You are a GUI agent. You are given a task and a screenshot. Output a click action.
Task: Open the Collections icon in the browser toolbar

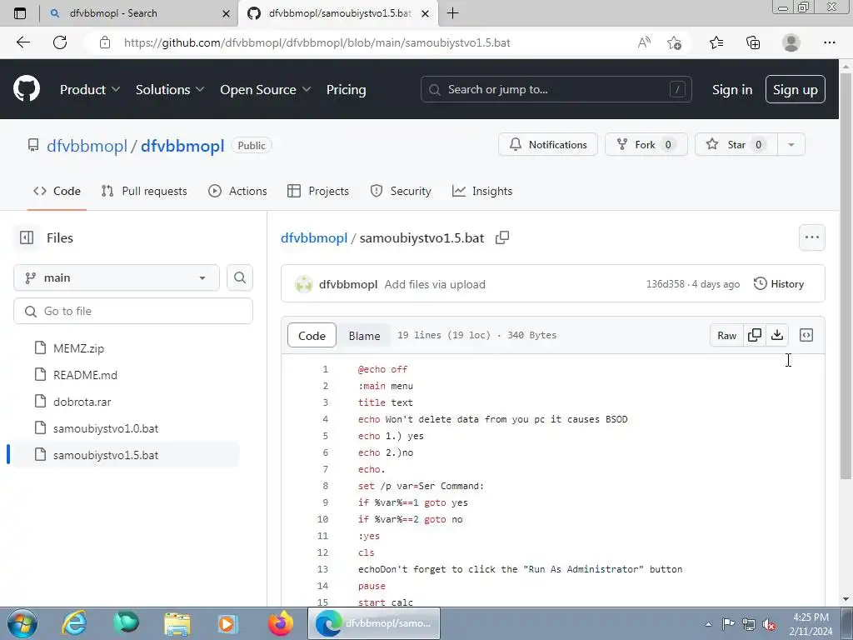[753, 42]
